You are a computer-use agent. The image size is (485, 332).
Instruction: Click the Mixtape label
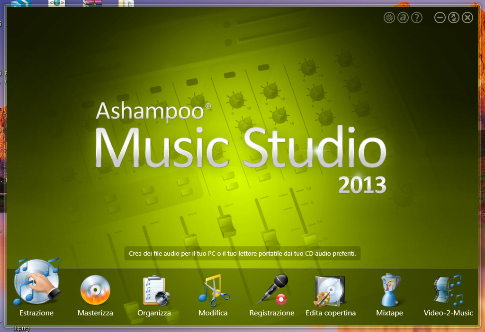point(389,313)
